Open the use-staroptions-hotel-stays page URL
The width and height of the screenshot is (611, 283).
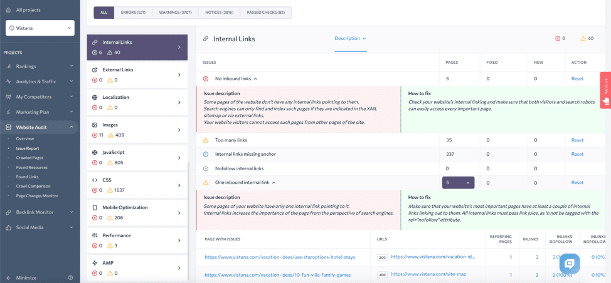click(x=280, y=257)
